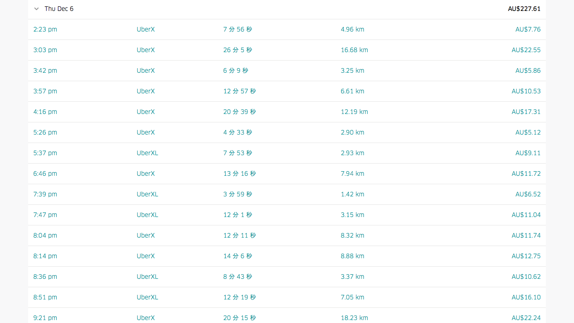
Task: Click the 5:26 pm trip time
Action: (x=45, y=132)
